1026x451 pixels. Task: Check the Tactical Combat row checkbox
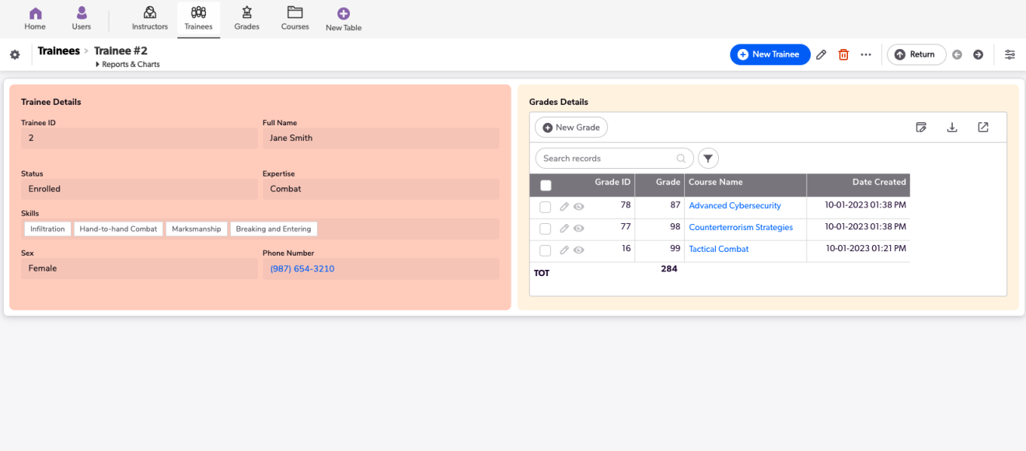tap(545, 250)
